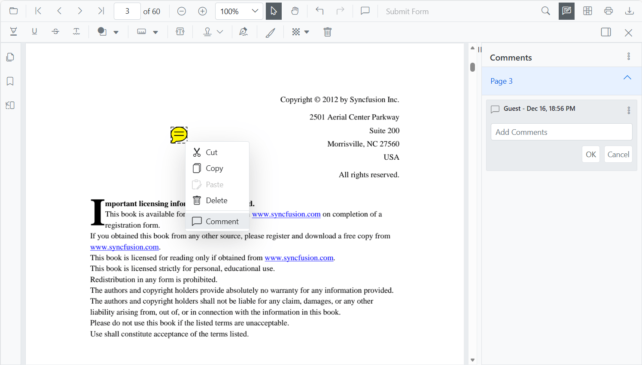642x365 pixels.
Task: Select the Squiggly underline tool
Action: click(x=76, y=32)
